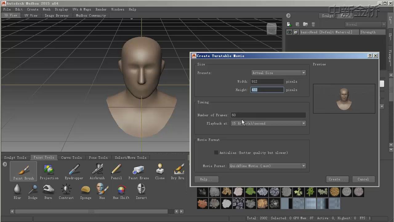Viewport: 394px width, 222px height.
Task: Open the Presets dropdown showing Actual Size
Action: pyautogui.click(x=279, y=73)
